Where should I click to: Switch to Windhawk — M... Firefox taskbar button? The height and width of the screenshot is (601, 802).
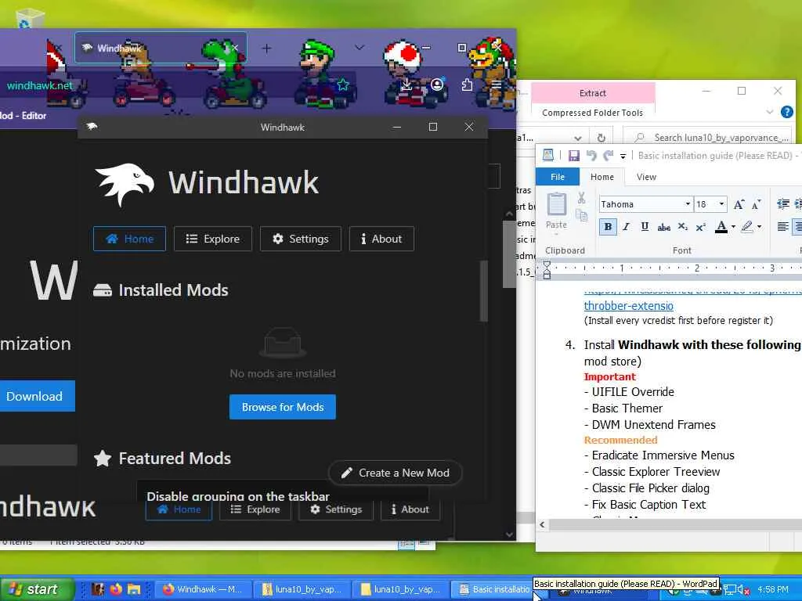203,589
